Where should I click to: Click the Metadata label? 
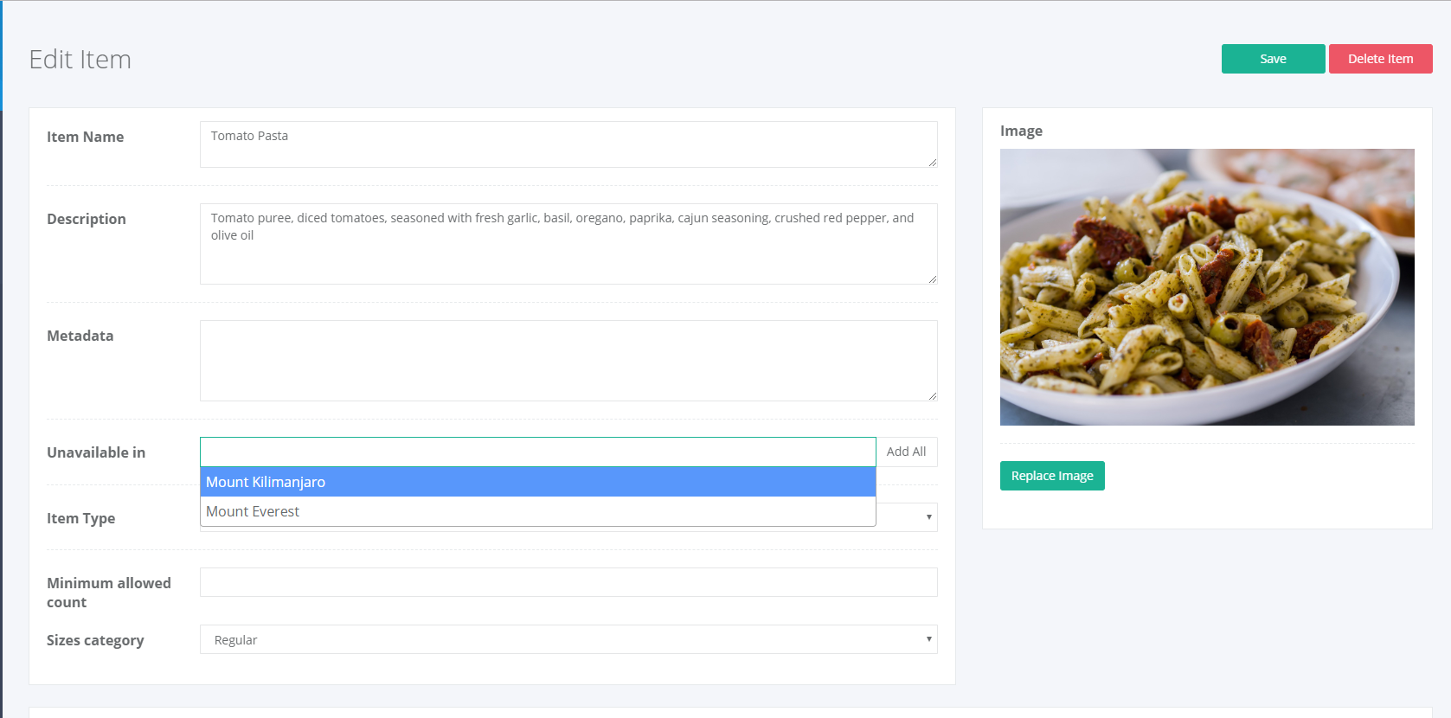80,336
